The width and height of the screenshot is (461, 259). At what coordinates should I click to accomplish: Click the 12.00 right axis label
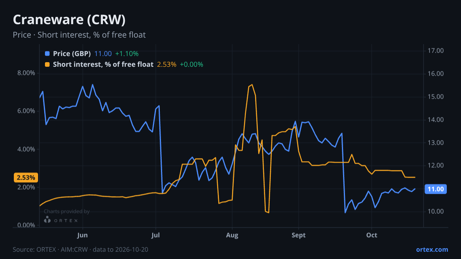[x=436, y=166]
